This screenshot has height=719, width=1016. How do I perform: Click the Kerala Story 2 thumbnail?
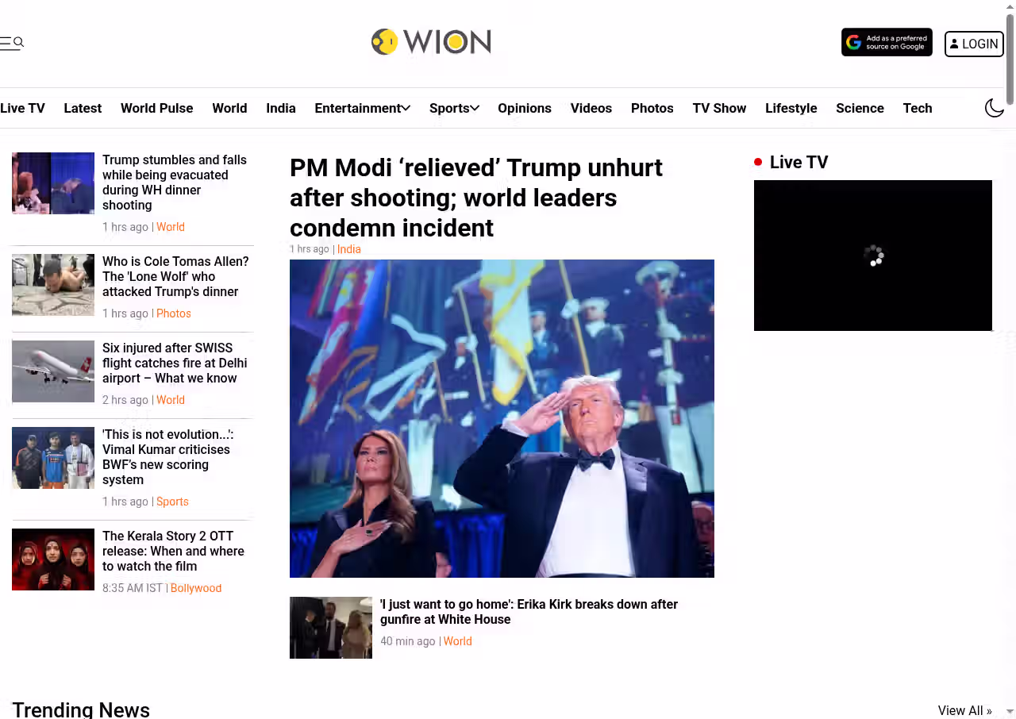coord(53,559)
